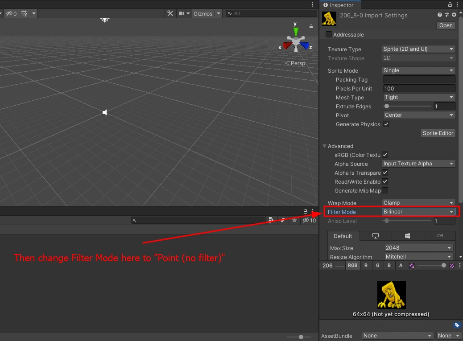Toggle sRGB (Color Texture) checkbox
The height and width of the screenshot is (341, 463).
(x=385, y=155)
